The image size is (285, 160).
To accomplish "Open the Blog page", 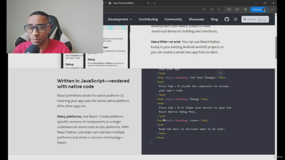I will coord(214,19).
